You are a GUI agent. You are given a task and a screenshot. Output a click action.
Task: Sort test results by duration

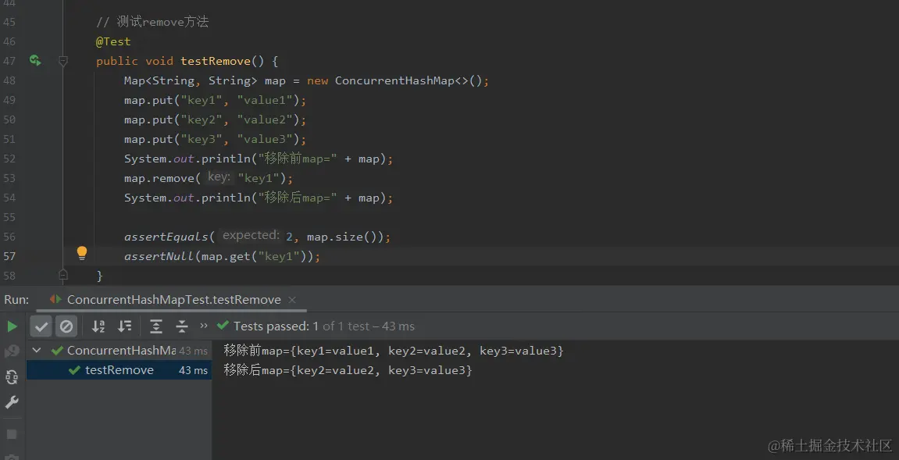(x=124, y=326)
